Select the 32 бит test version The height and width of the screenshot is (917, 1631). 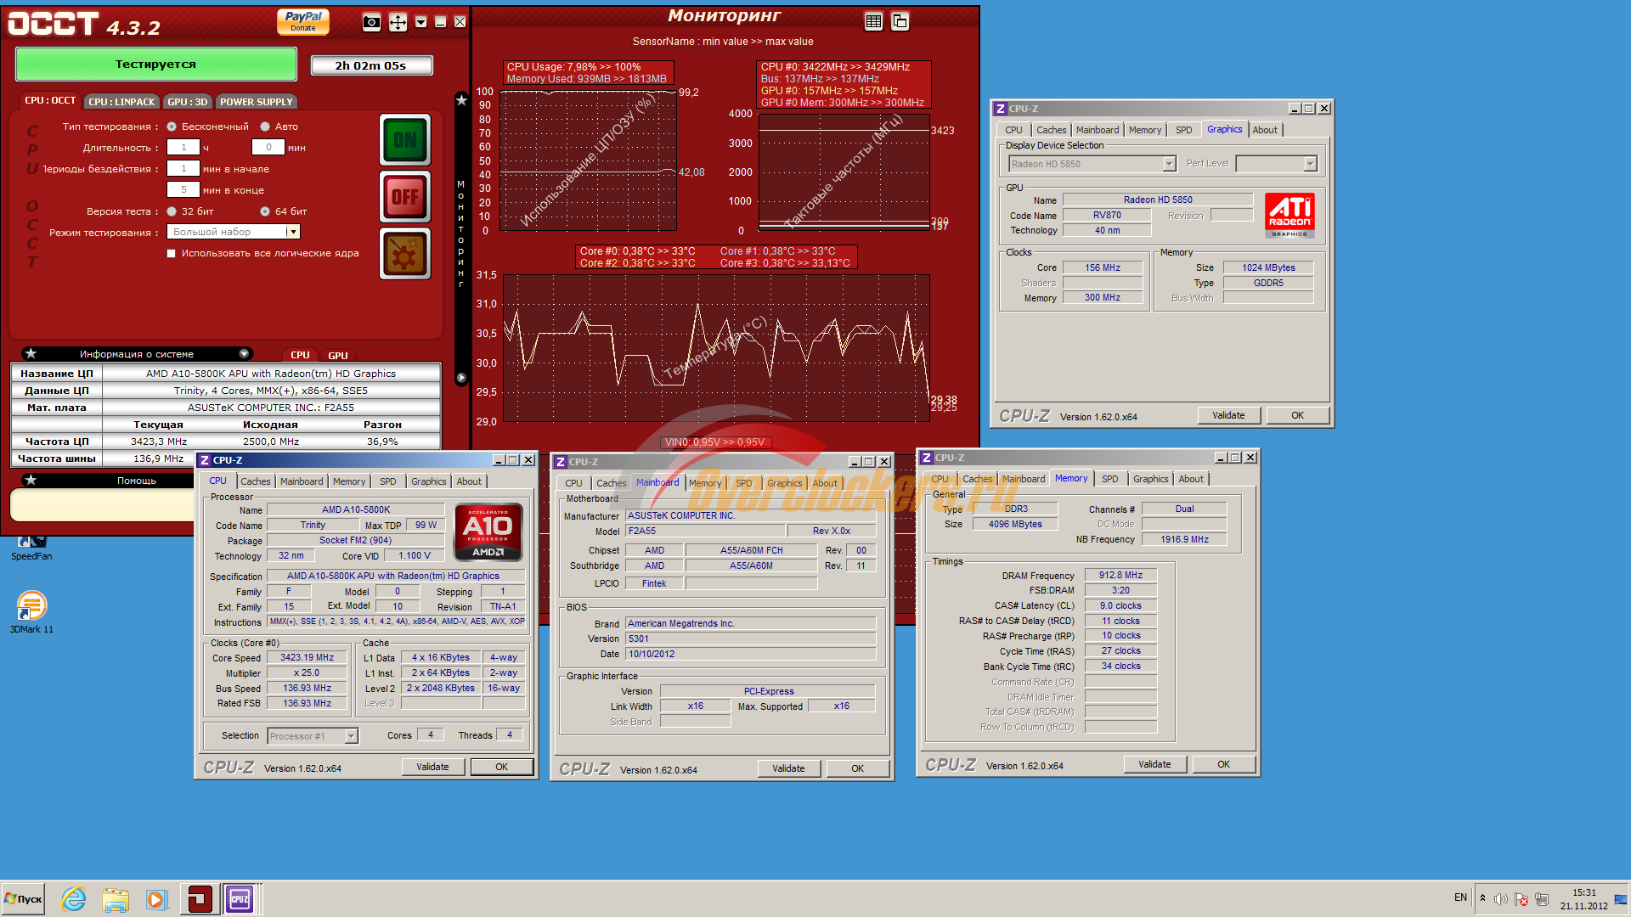[x=172, y=211]
